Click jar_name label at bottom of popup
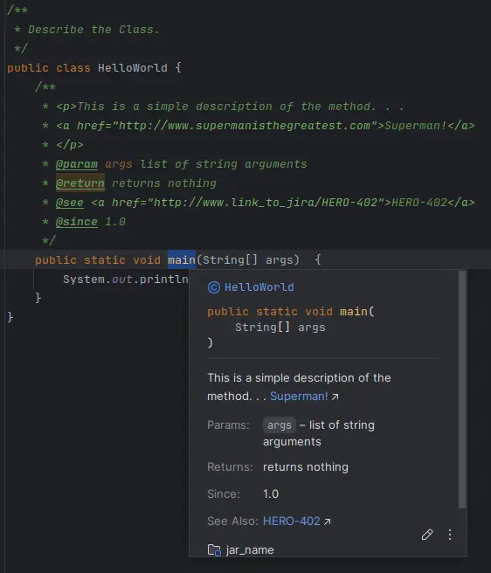Viewport: 491px width, 573px height. [250, 550]
